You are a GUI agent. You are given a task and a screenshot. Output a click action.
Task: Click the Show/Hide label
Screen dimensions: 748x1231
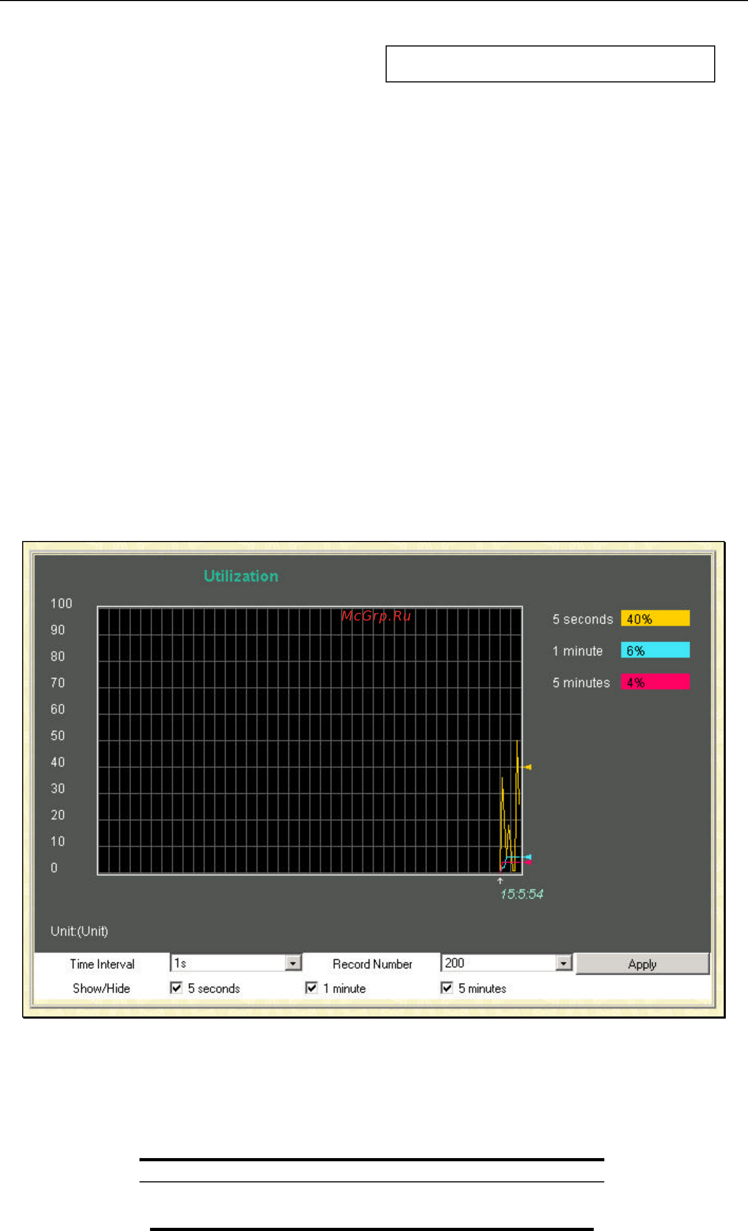(101, 988)
